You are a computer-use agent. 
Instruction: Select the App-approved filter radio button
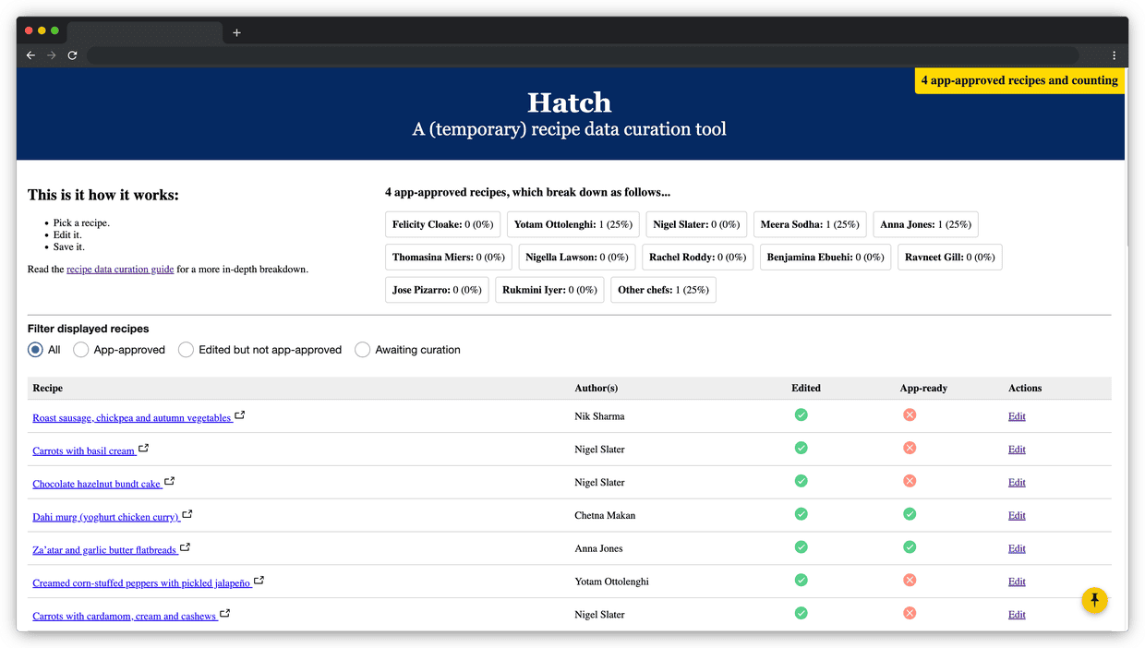81,350
